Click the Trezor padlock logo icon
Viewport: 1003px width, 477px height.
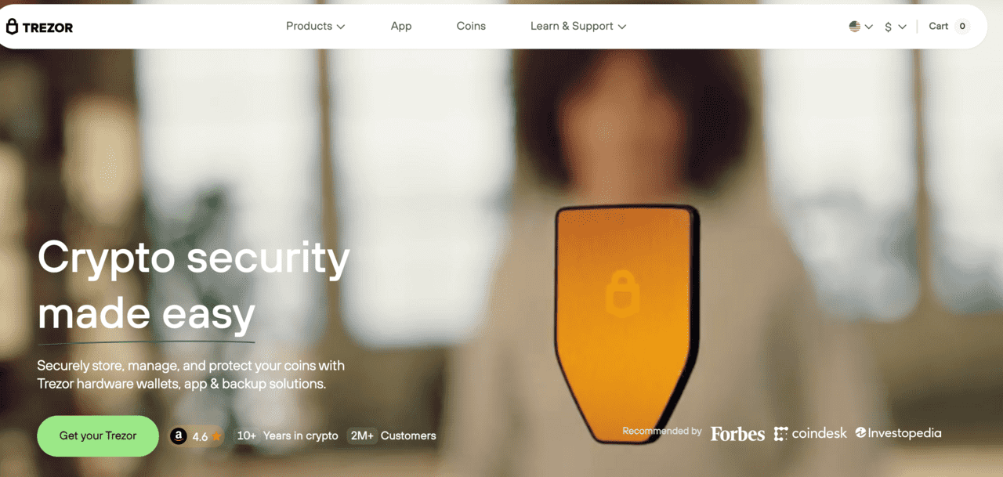(12, 27)
